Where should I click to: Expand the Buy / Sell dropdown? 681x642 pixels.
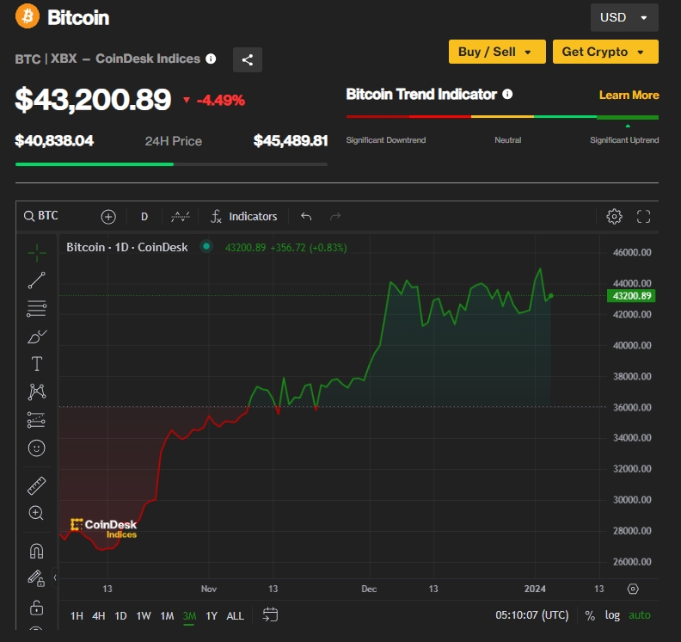pyautogui.click(x=497, y=52)
